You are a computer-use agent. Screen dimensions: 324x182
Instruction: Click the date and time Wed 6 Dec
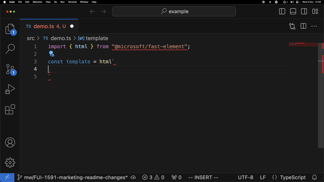coord(312,2)
